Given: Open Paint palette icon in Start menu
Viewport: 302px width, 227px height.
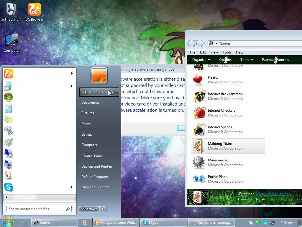Looking at the screenshot, I should 9,142.
